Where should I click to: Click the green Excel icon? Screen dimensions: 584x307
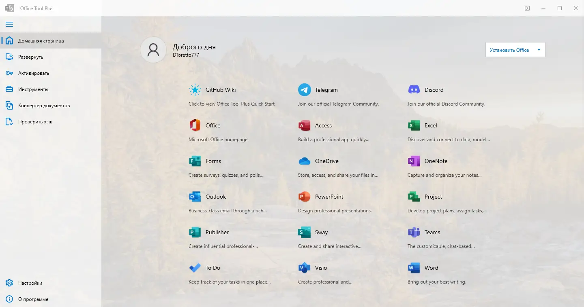click(414, 125)
